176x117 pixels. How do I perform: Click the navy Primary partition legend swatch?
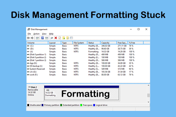pyautogui.click(x=43, y=105)
